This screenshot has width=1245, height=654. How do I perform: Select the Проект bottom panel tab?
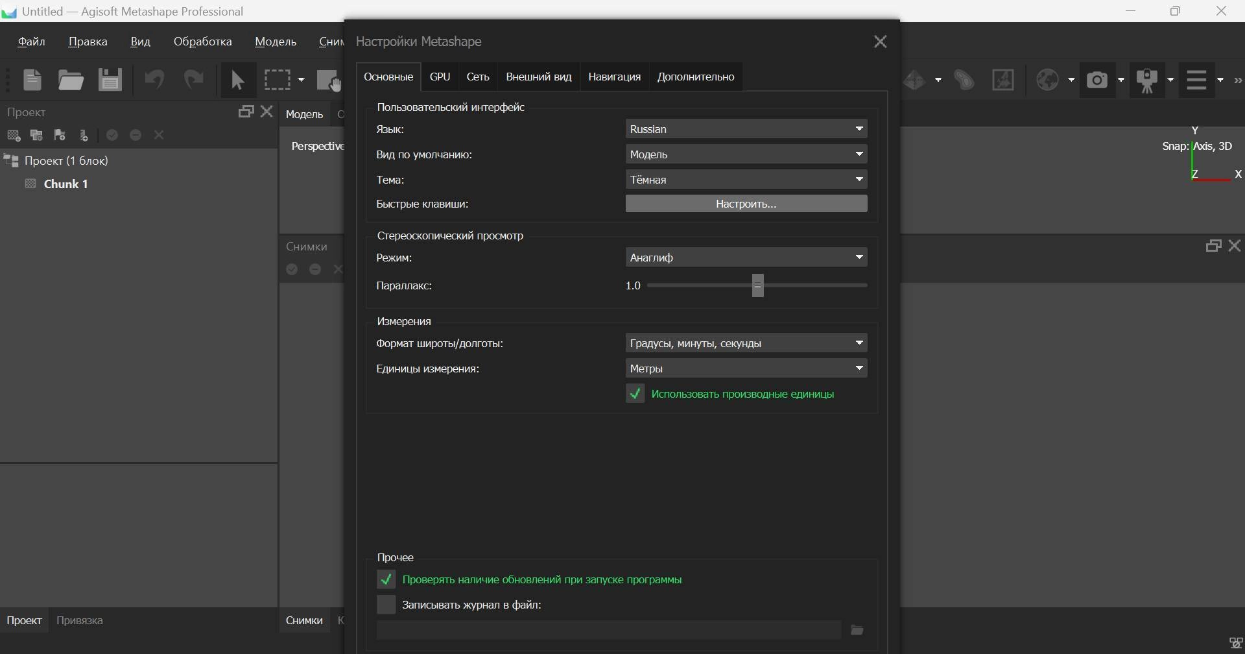point(24,620)
